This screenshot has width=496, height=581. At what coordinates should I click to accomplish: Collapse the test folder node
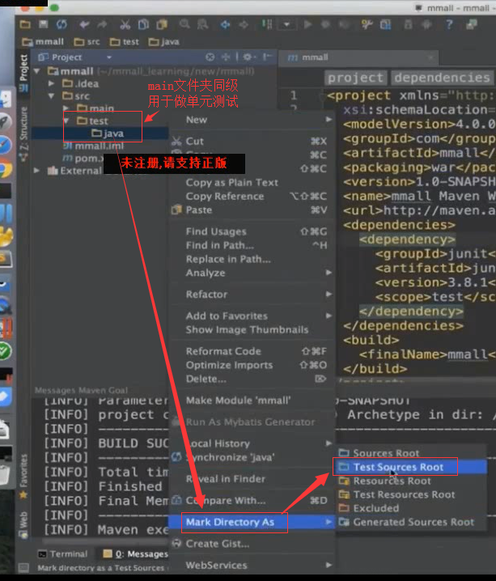(66, 121)
